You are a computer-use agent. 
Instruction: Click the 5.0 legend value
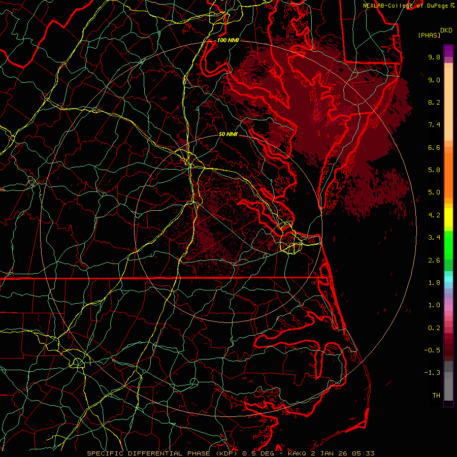pos(434,192)
